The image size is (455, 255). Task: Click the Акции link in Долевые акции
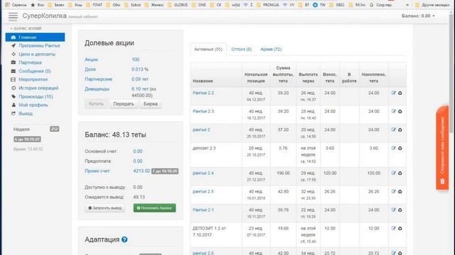coord(91,59)
